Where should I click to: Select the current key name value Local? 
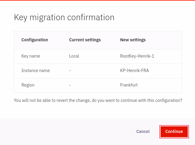pos(74,56)
